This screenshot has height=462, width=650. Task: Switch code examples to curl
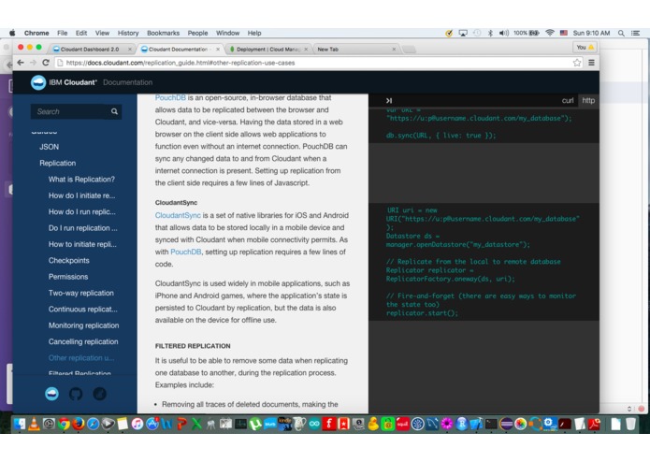pos(568,101)
